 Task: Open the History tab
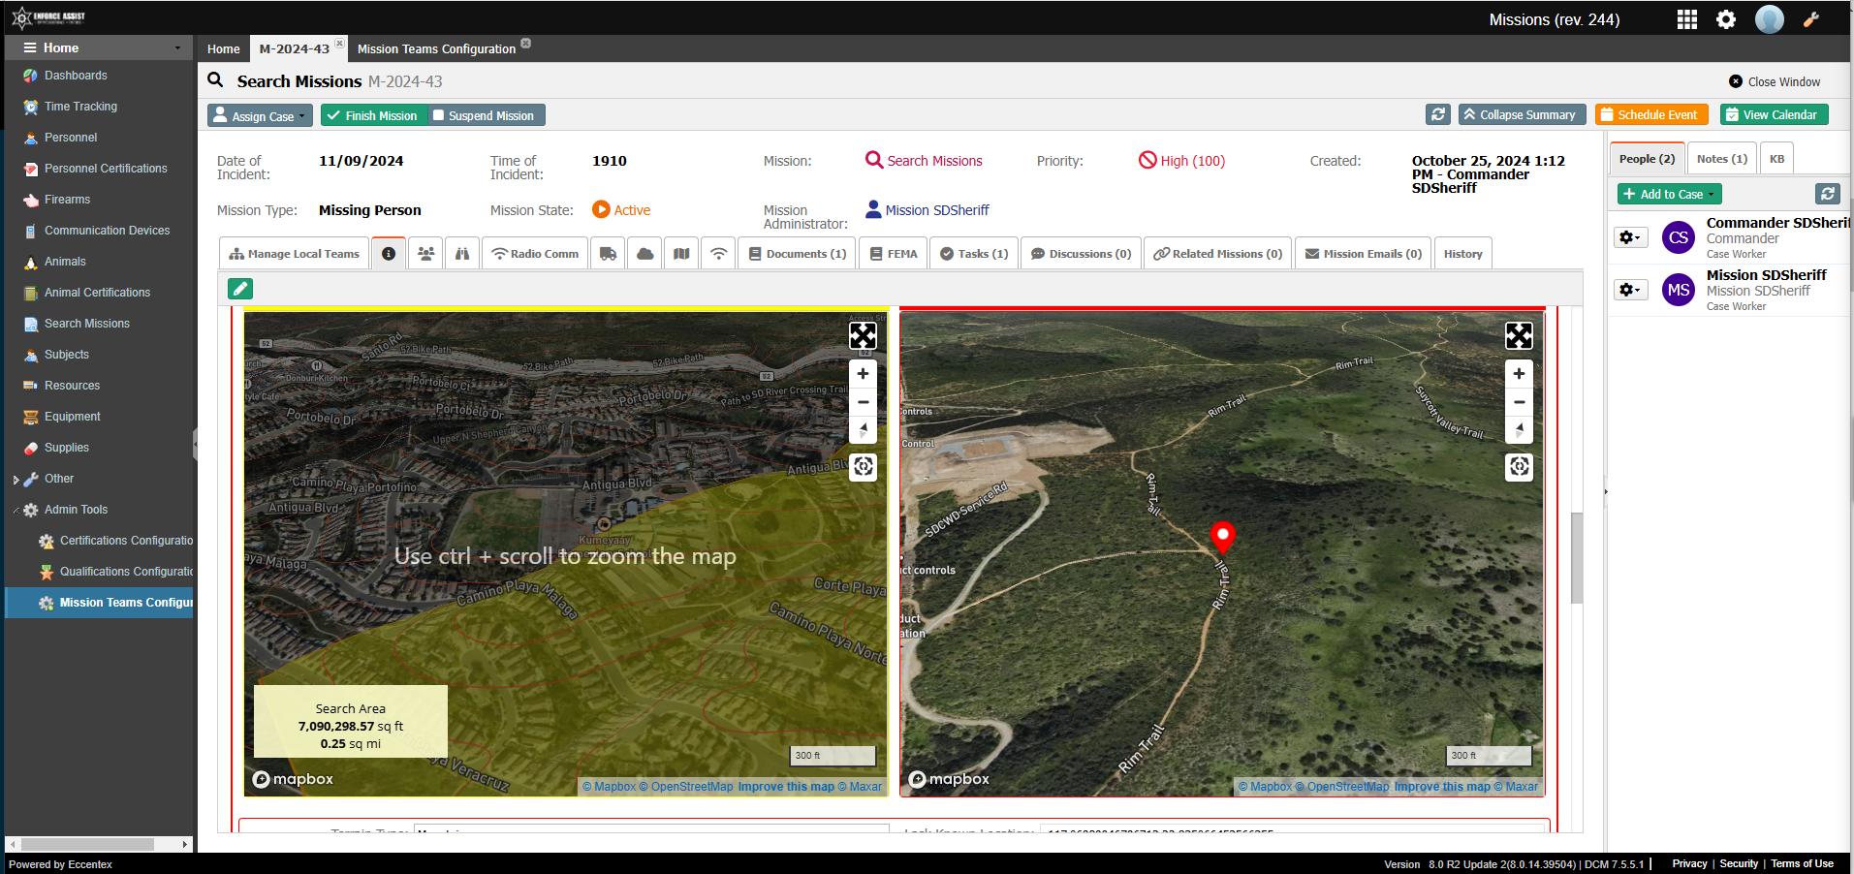coord(1463,254)
